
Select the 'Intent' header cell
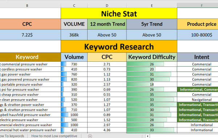198,57
